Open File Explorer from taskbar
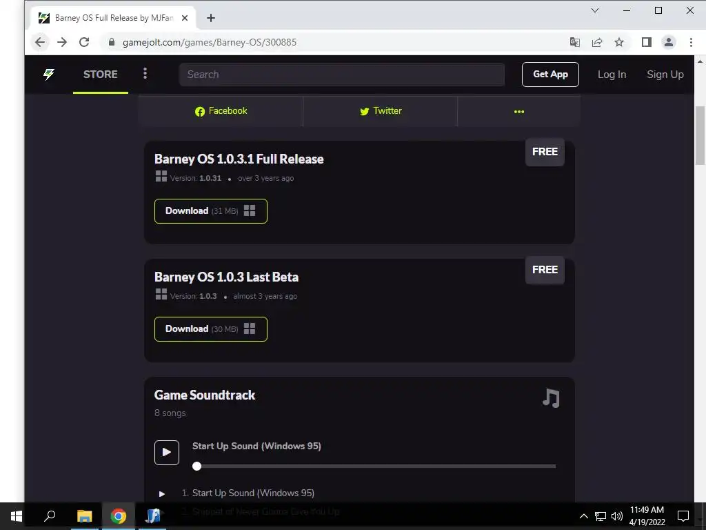 84,516
